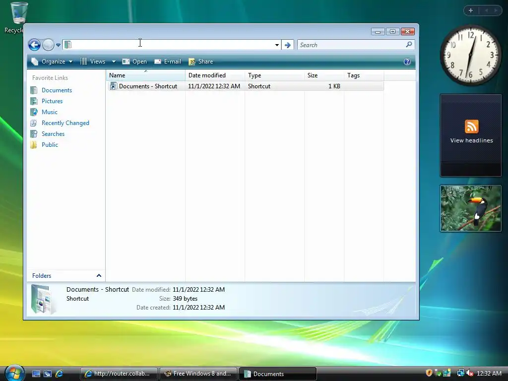Screen dimensions: 508x381
Task: Click the magnifying glass search icon
Action: point(409,44)
